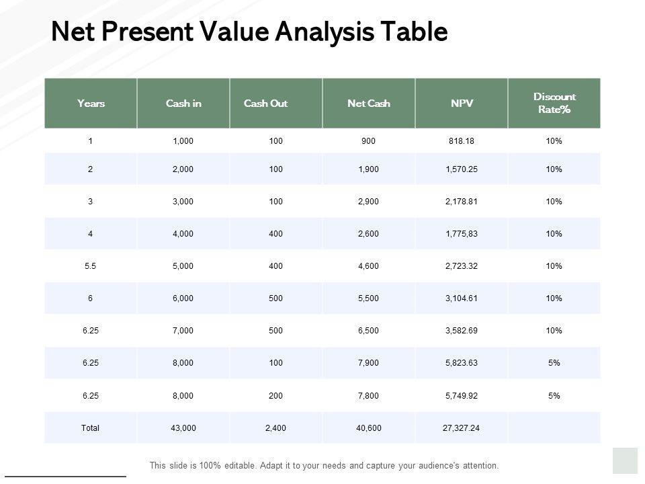Select the Years column header
The height and width of the screenshot is (484, 645).
91,104
